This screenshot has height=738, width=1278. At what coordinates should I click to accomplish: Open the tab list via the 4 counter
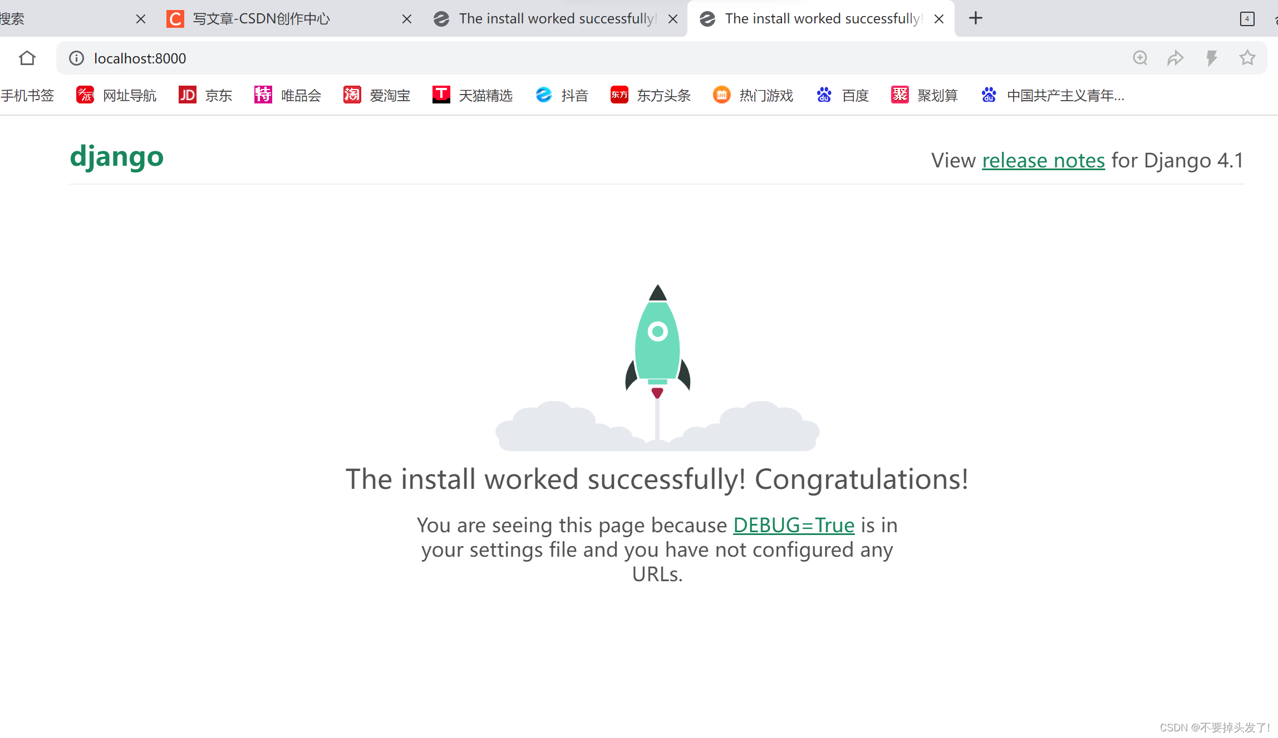tap(1247, 18)
